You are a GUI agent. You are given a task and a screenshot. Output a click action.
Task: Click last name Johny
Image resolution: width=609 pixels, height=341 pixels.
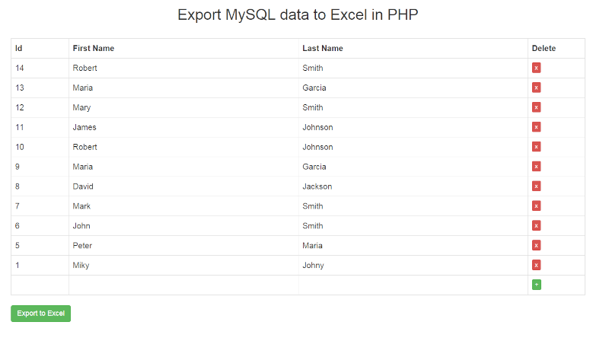tap(313, 266)
